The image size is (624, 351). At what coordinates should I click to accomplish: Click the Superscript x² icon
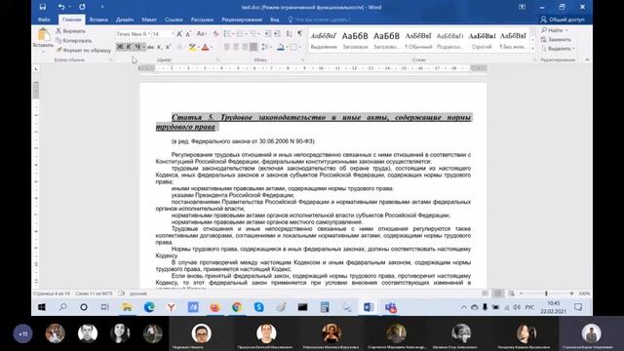pos(168,47)
